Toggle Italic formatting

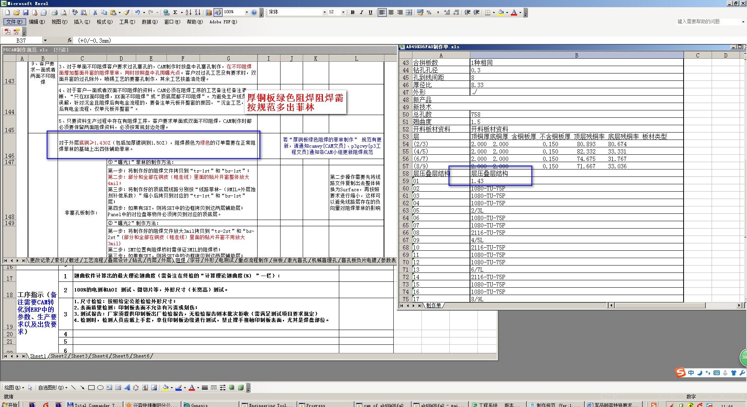[x=361, y=12]
